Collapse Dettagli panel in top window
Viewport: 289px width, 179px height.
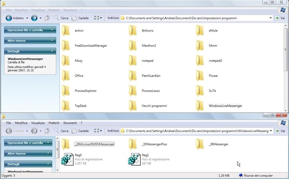pyautogui.click(x=30, y=51)
